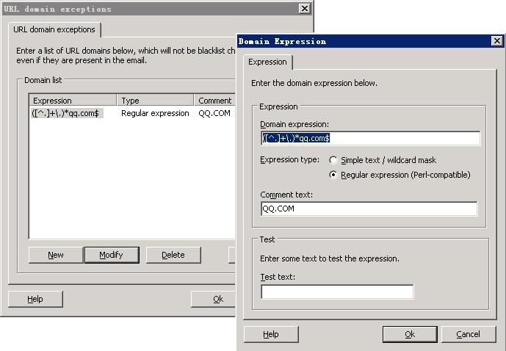Select the qq.com$ regular expression row
Viewport: 506px width, 351px height.
[66, 113]
